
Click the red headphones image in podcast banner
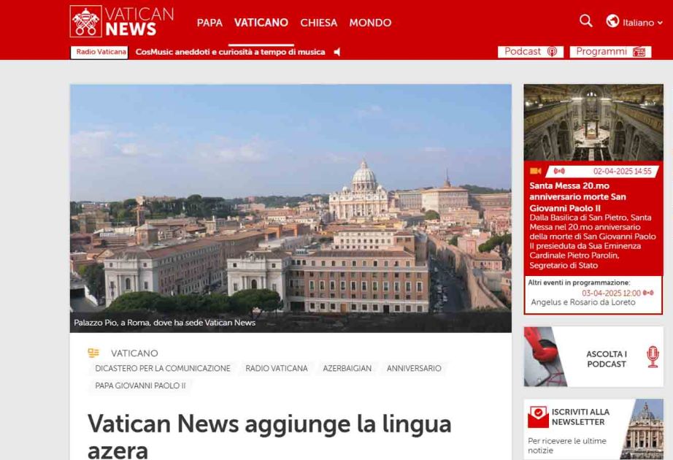545,356
